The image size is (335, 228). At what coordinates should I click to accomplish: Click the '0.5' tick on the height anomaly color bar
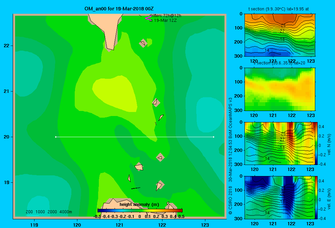[x=181, y=217]
